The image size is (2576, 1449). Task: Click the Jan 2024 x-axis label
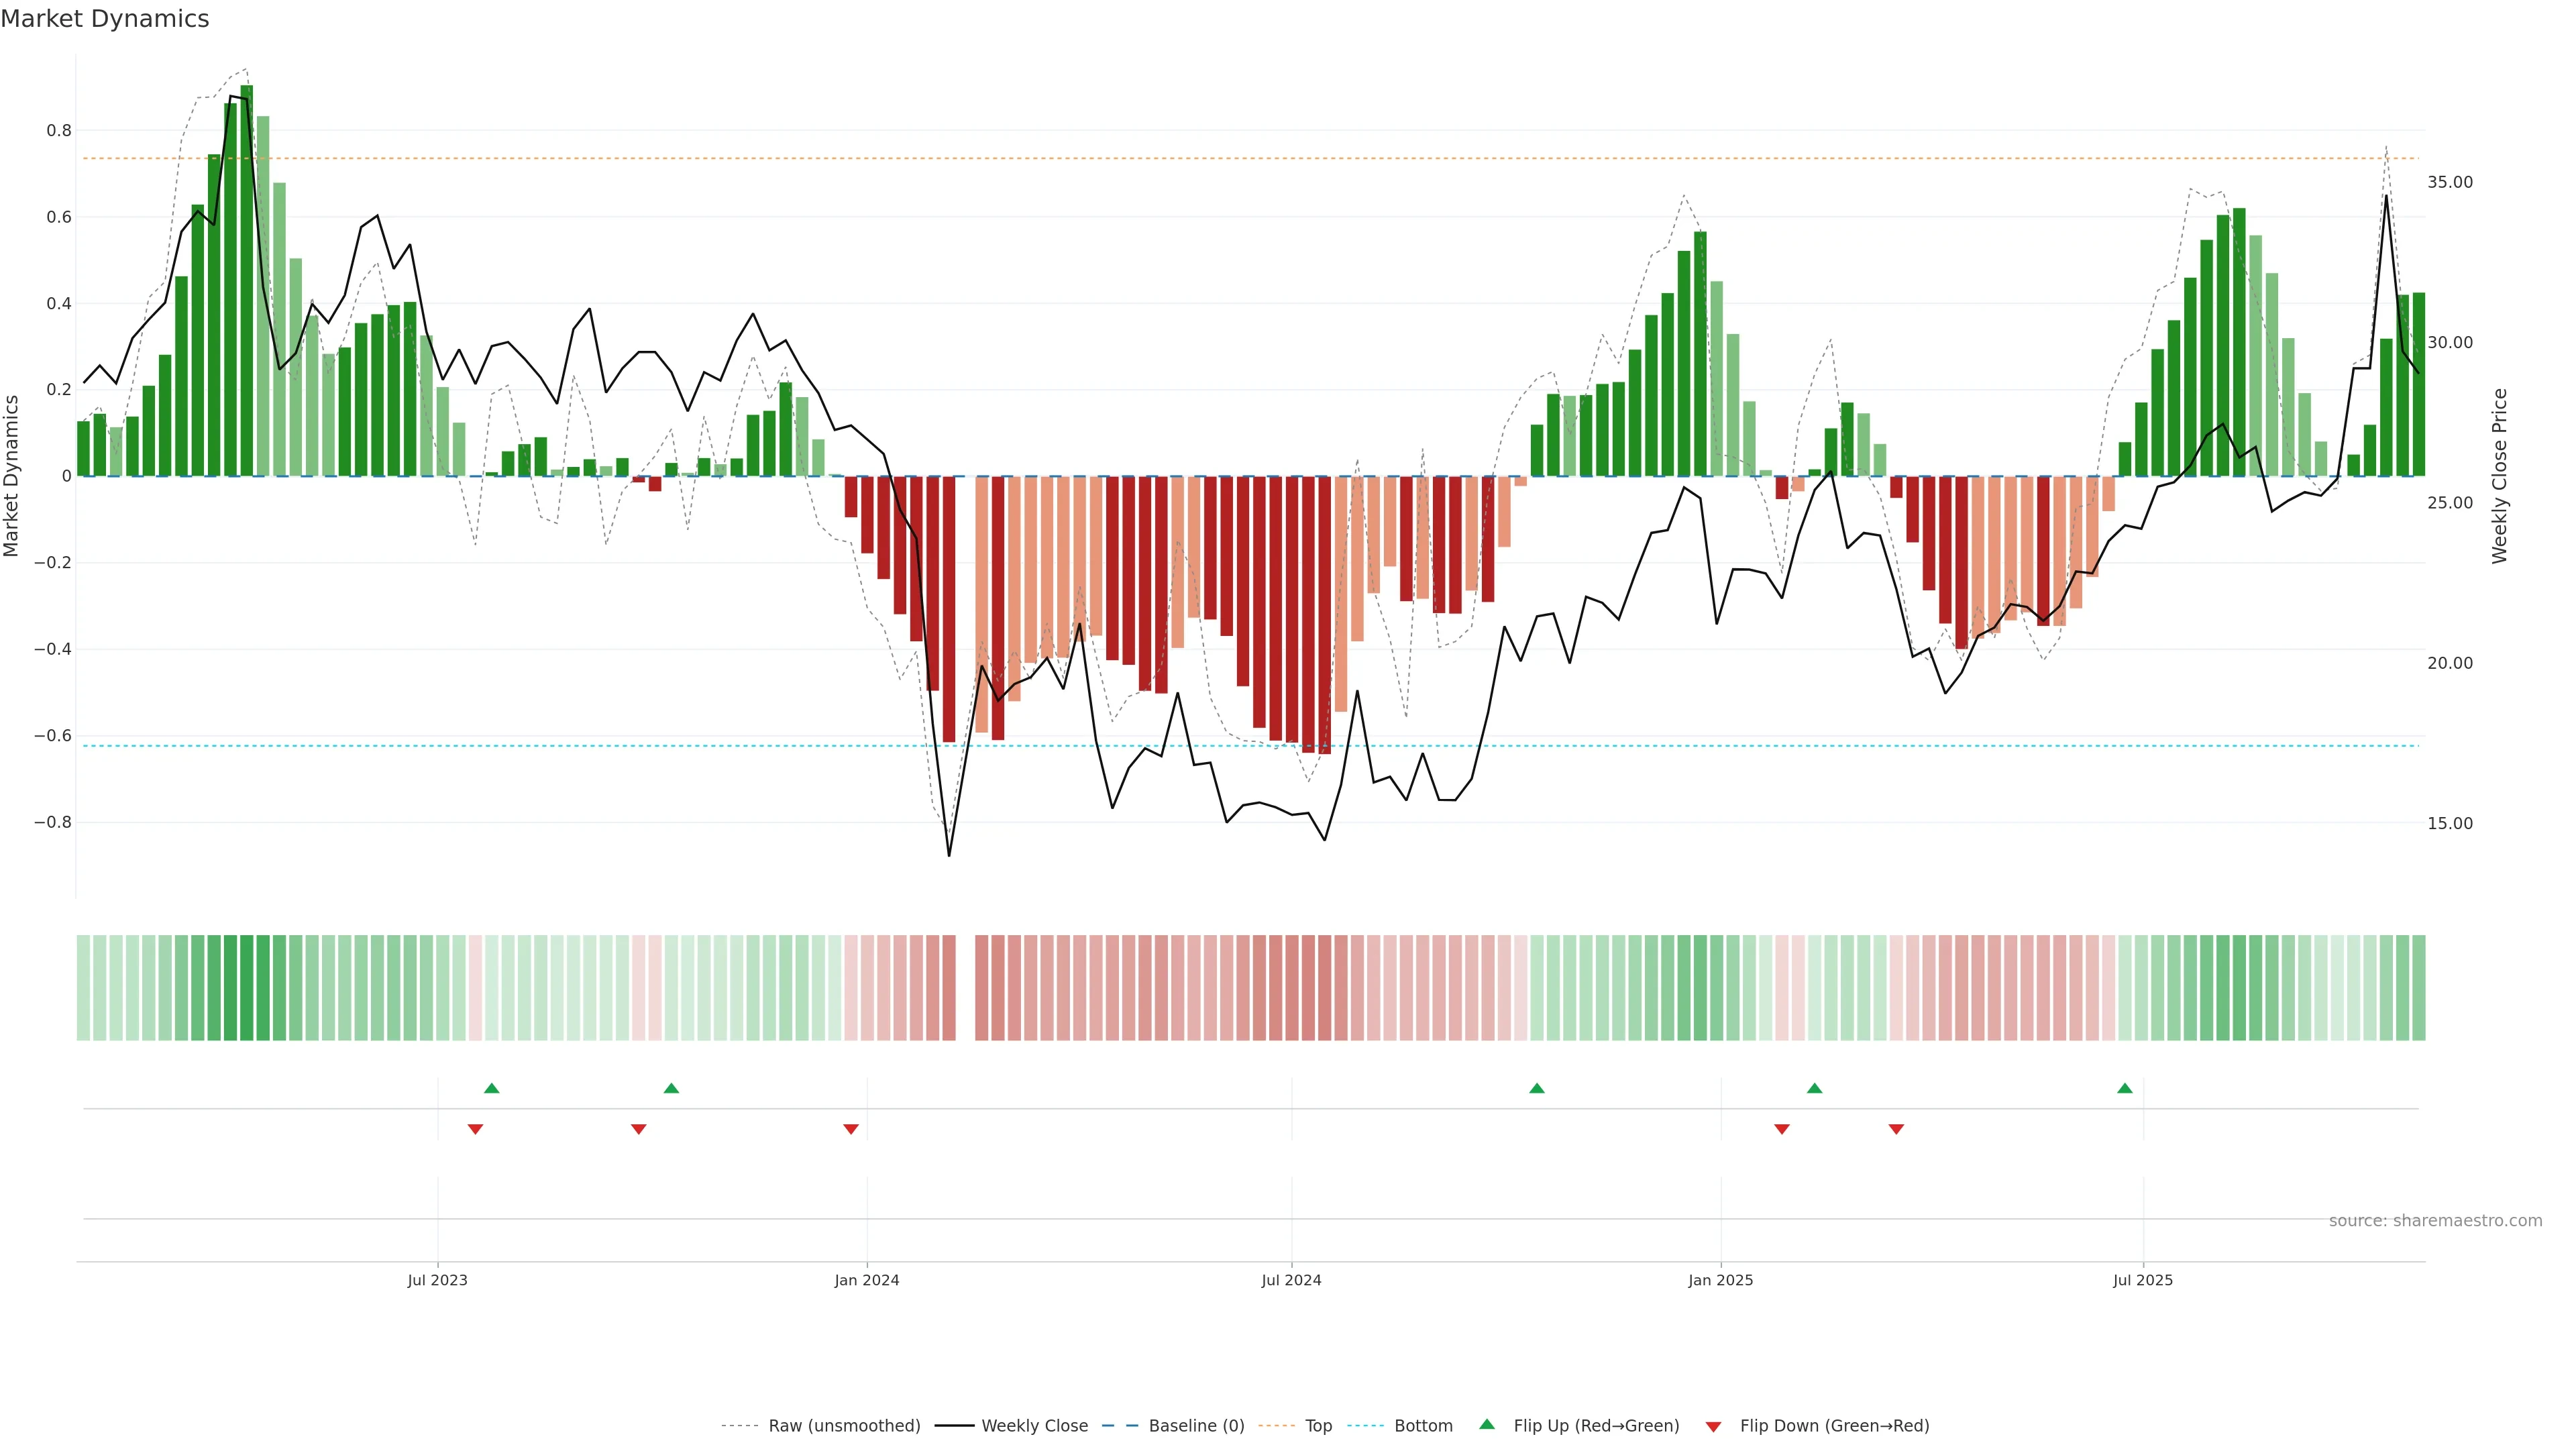pyautogui.click(x=867, y=1280)
